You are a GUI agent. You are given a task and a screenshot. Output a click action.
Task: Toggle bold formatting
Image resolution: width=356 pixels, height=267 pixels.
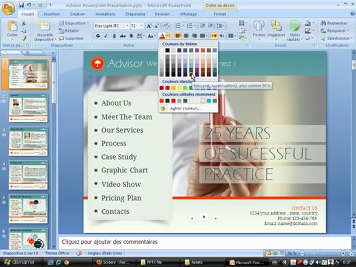point(98,36)
